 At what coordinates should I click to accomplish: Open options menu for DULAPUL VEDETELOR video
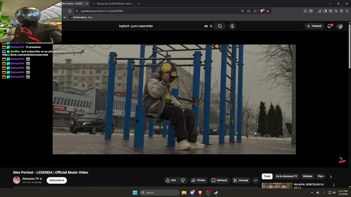pos(334,185)
